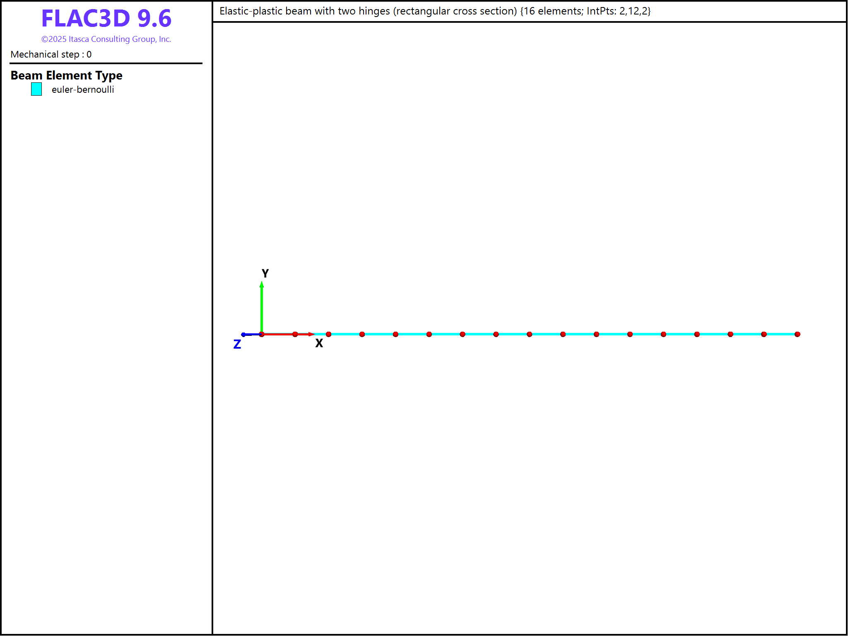Click the Mechanical step counter text
This screenshot has height=636, width=848.
(51, 54)
